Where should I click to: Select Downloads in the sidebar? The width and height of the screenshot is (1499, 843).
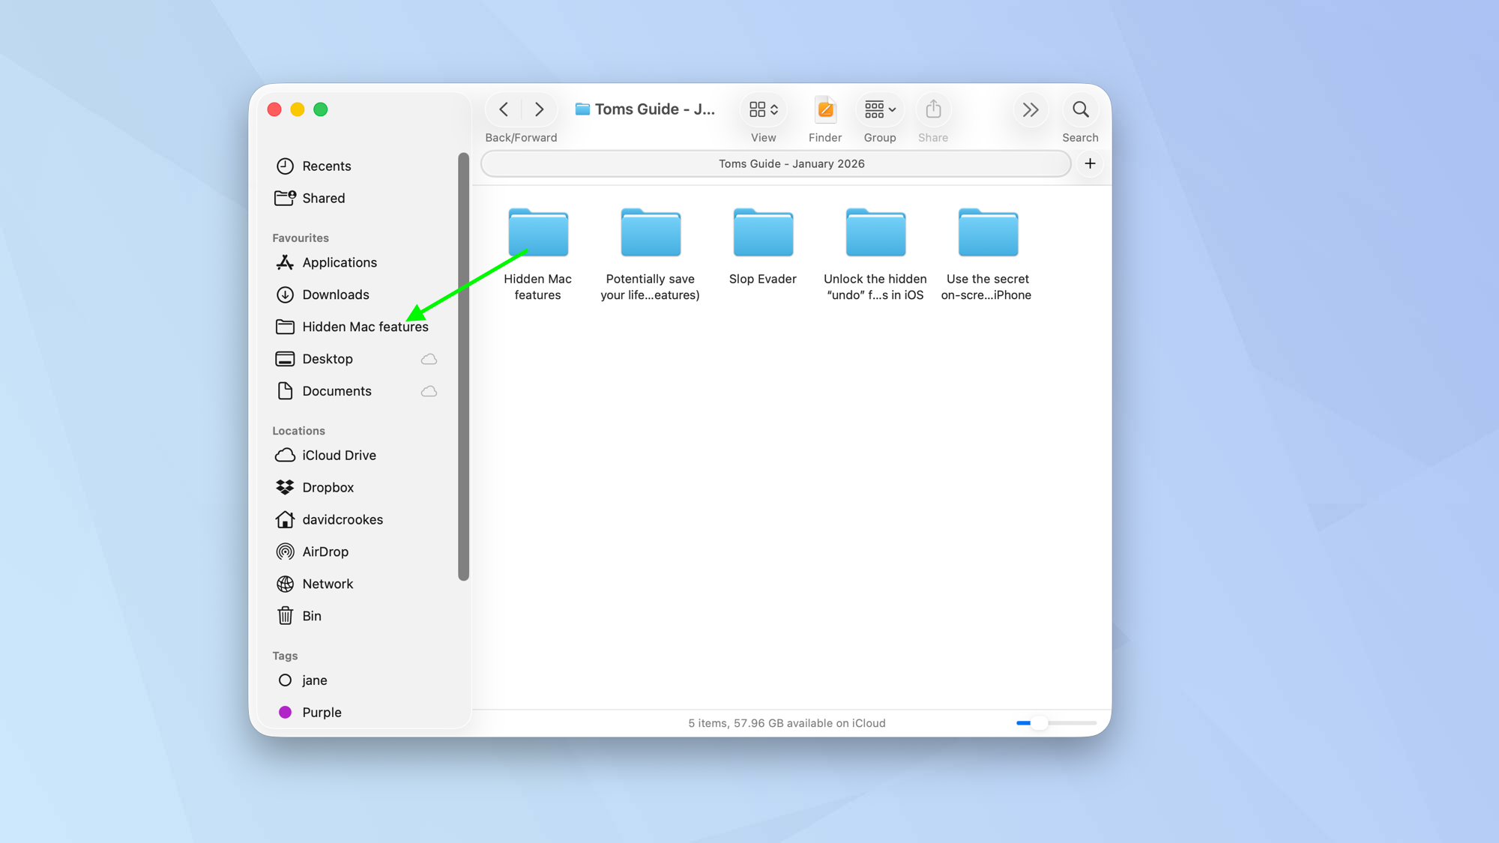click(335, 294)
